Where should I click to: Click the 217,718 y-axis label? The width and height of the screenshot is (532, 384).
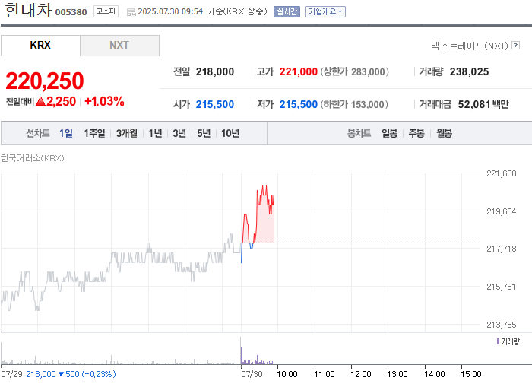[x=501, y=249]
